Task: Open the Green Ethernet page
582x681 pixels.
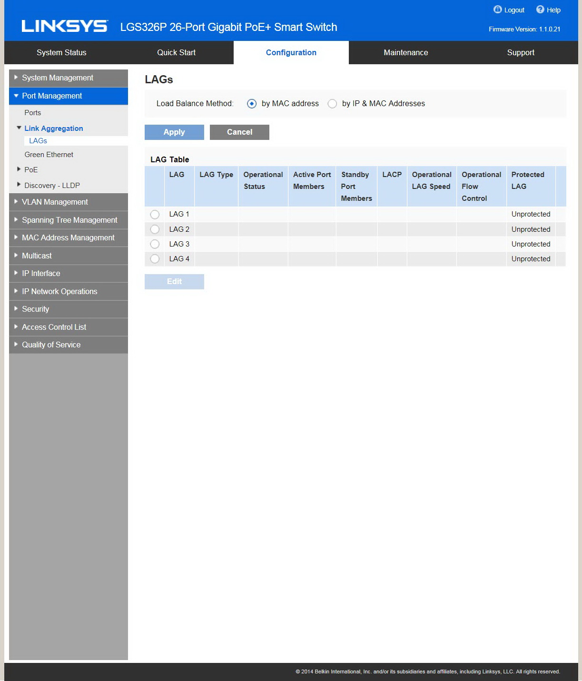Action: [49, 155]
